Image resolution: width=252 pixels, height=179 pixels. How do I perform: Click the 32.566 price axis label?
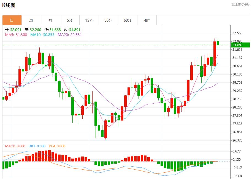pyautogui.click(x=237, y=33)
